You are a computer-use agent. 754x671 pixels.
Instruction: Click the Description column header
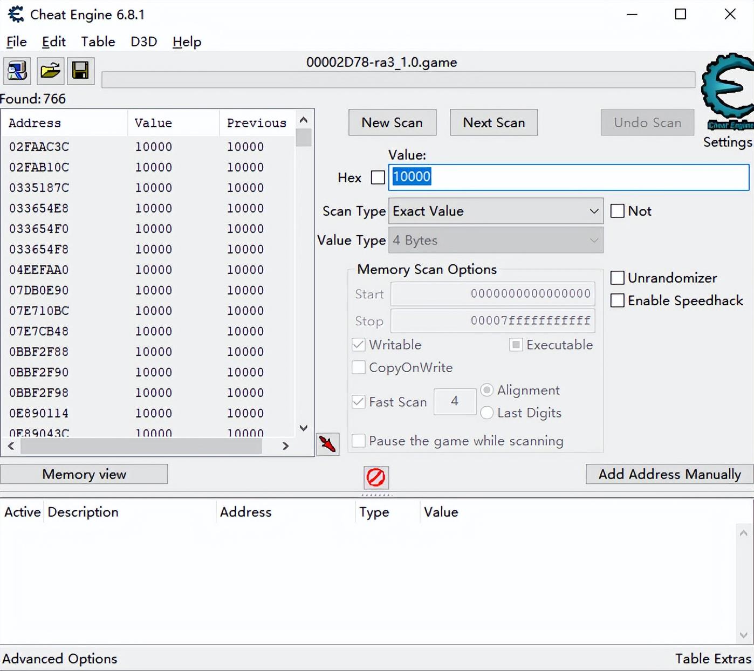pos(130,512)
